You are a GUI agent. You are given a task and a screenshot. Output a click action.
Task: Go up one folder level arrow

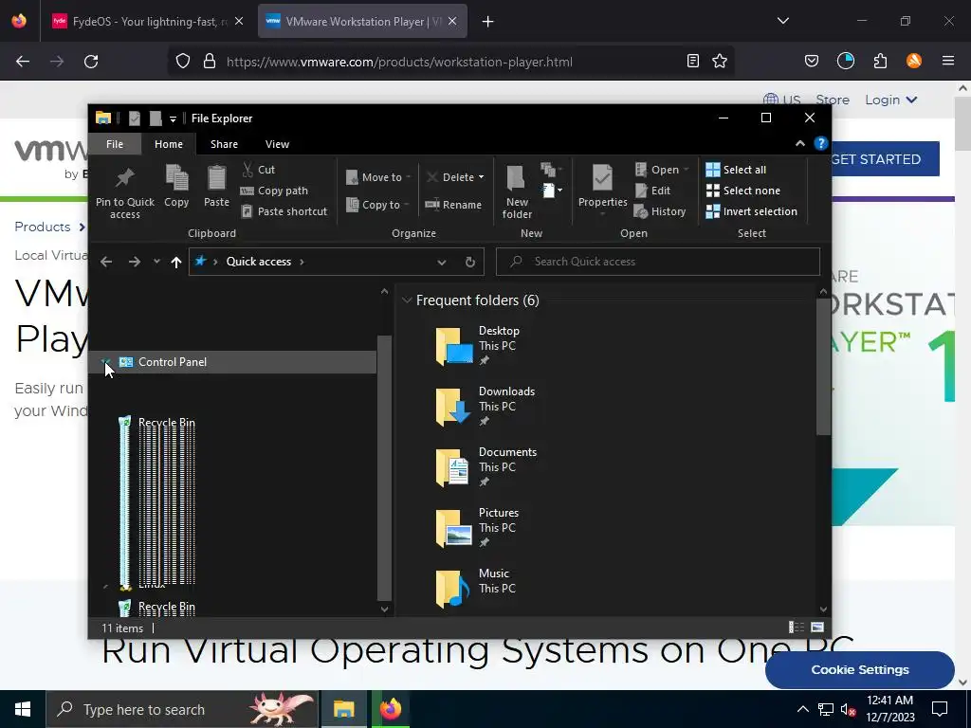tap(175, 262)
